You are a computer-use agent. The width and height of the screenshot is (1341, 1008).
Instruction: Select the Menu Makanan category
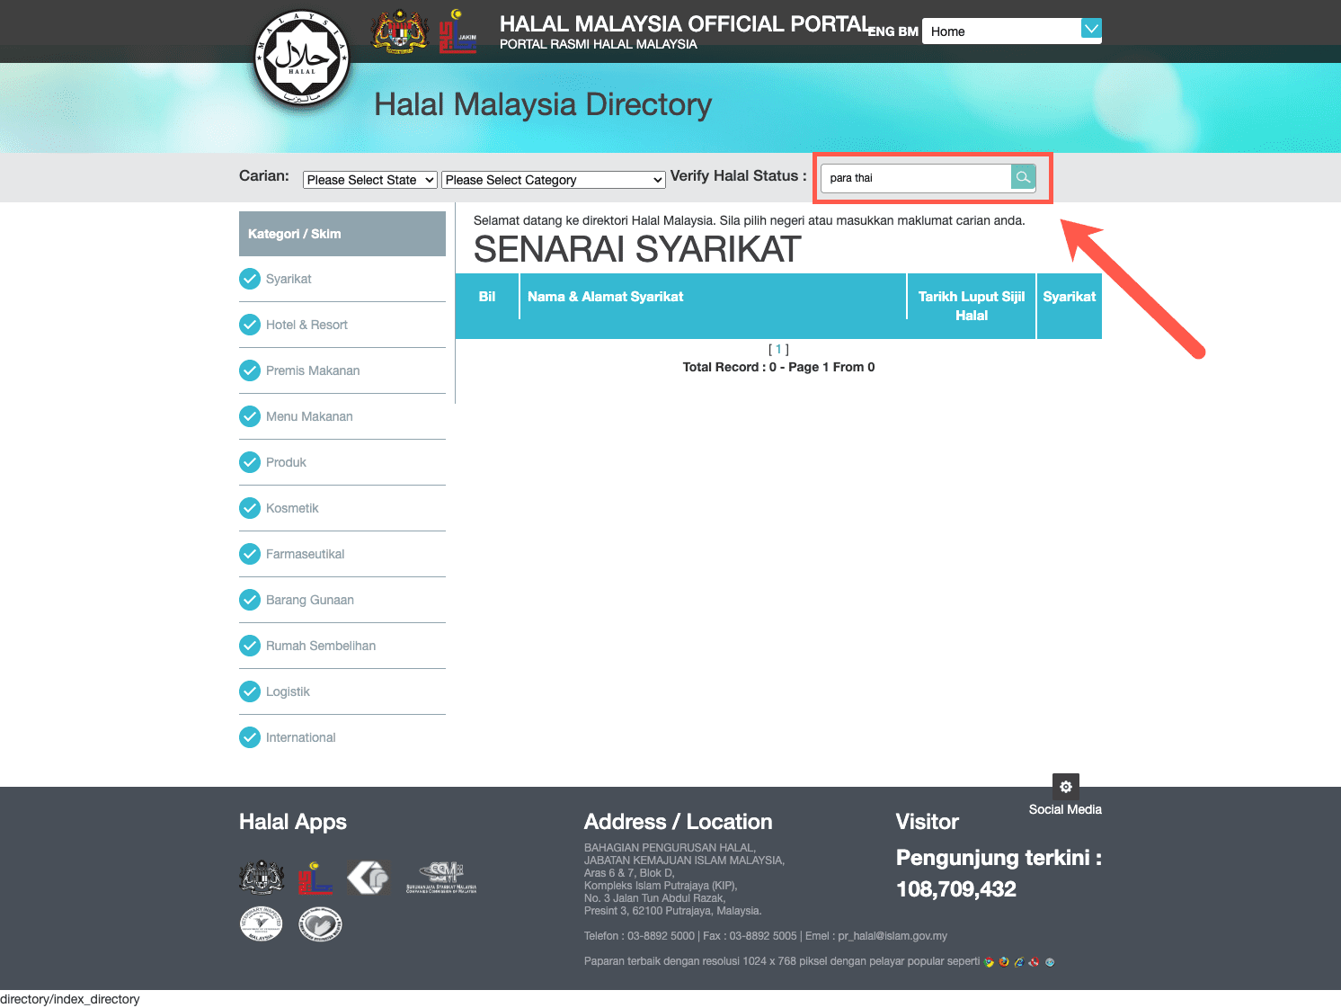(x=309, y=416)
